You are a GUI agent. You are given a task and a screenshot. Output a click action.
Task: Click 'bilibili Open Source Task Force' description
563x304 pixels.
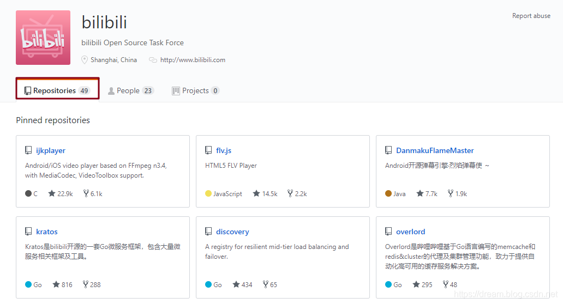(x=133, y=42)
